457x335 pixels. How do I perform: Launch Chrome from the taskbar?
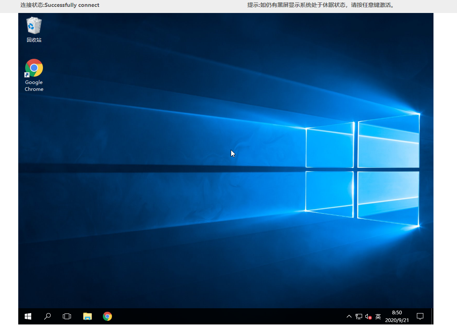(107, 316)
